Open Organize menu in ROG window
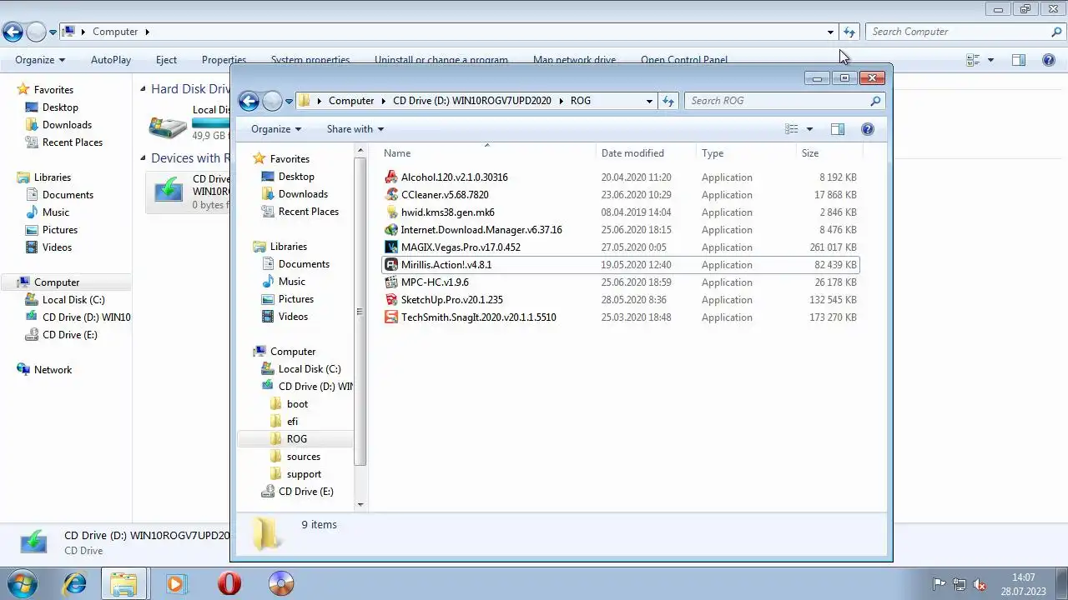The width and height of the screenshot is (1068, 600). (x=276, y=129)
